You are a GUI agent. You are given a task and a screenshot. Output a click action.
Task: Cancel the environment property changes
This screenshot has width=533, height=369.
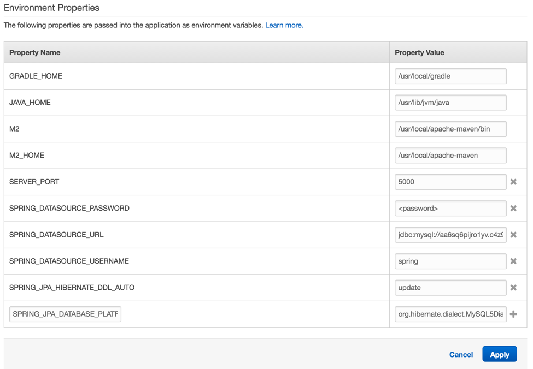[x=461, y=355]
